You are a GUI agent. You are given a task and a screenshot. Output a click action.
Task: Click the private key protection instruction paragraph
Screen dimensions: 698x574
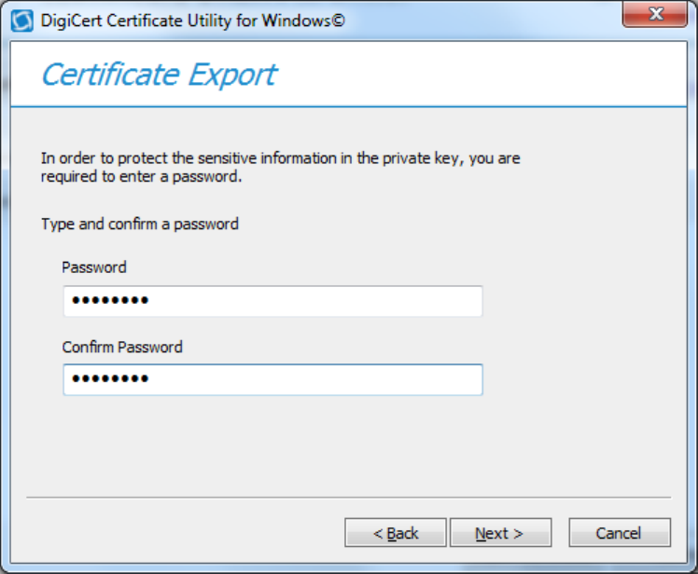280,167
